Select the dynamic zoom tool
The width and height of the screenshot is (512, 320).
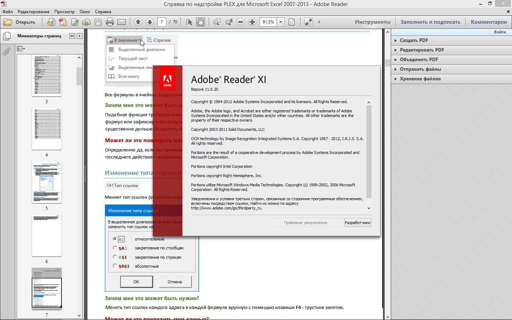[x=229, y=22]
